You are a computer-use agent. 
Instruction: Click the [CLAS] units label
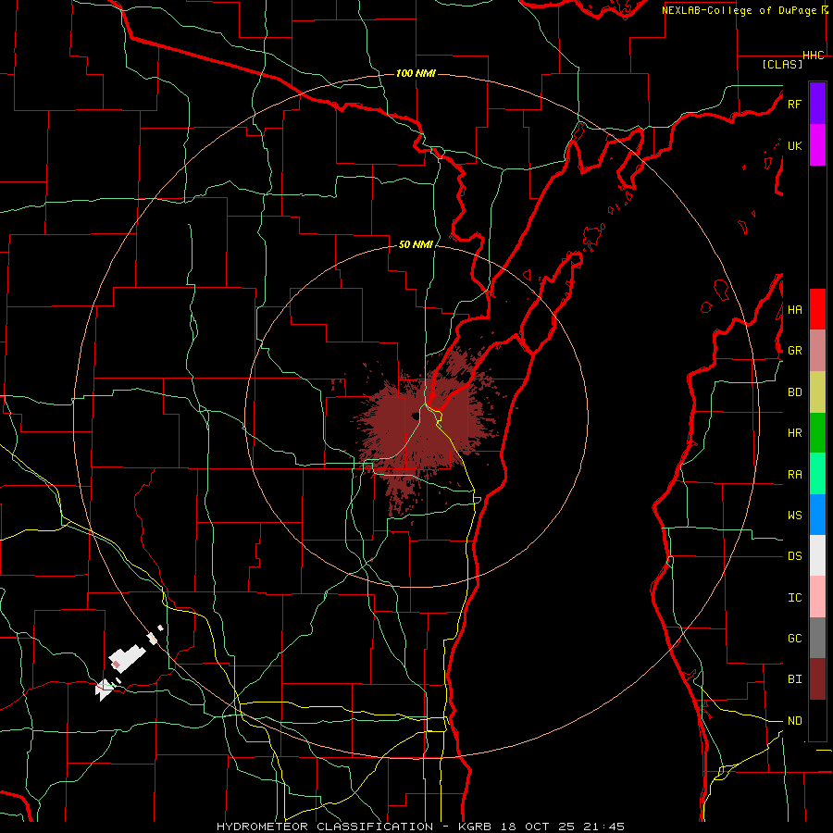pos(782,65)
